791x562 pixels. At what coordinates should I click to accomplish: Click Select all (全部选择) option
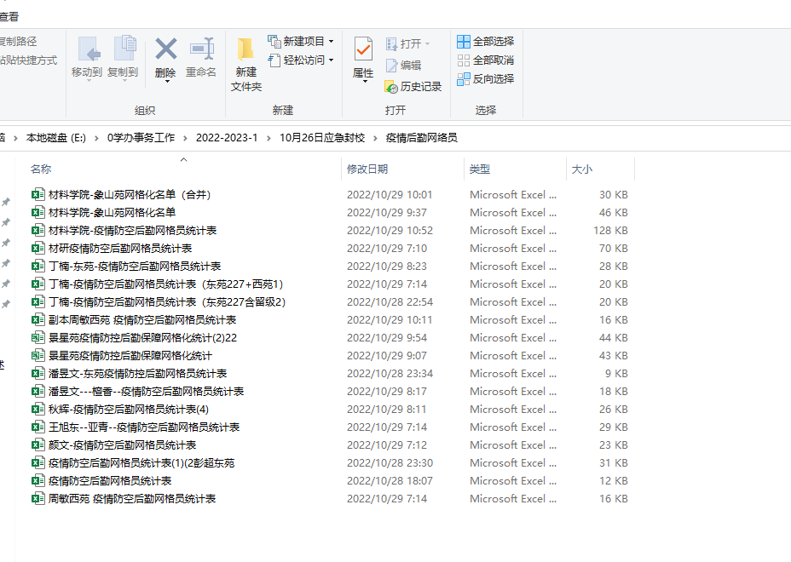485,42
